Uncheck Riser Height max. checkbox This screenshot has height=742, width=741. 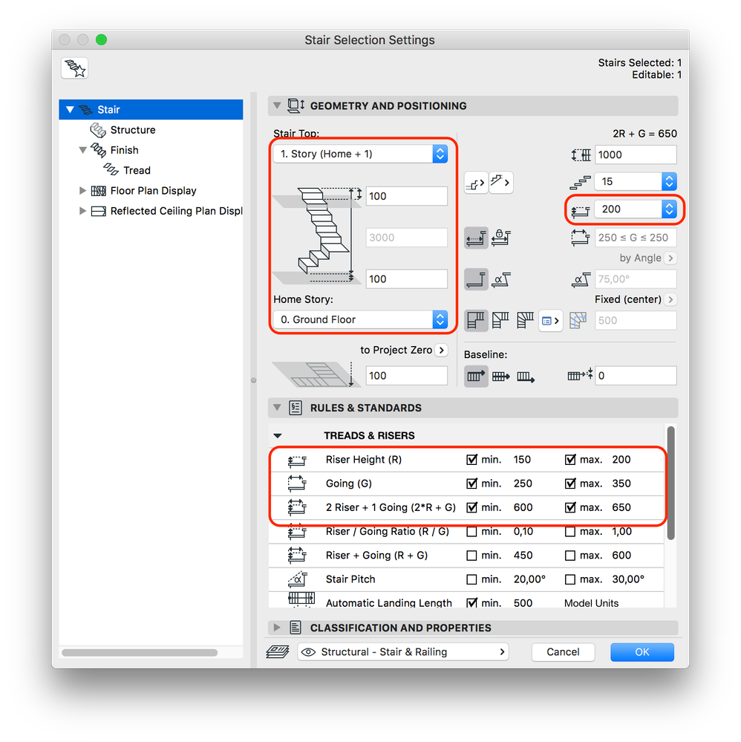pyautogui.click(x=570, y=460)
